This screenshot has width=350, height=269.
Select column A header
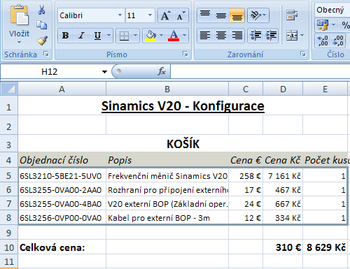tap(62, 89)
